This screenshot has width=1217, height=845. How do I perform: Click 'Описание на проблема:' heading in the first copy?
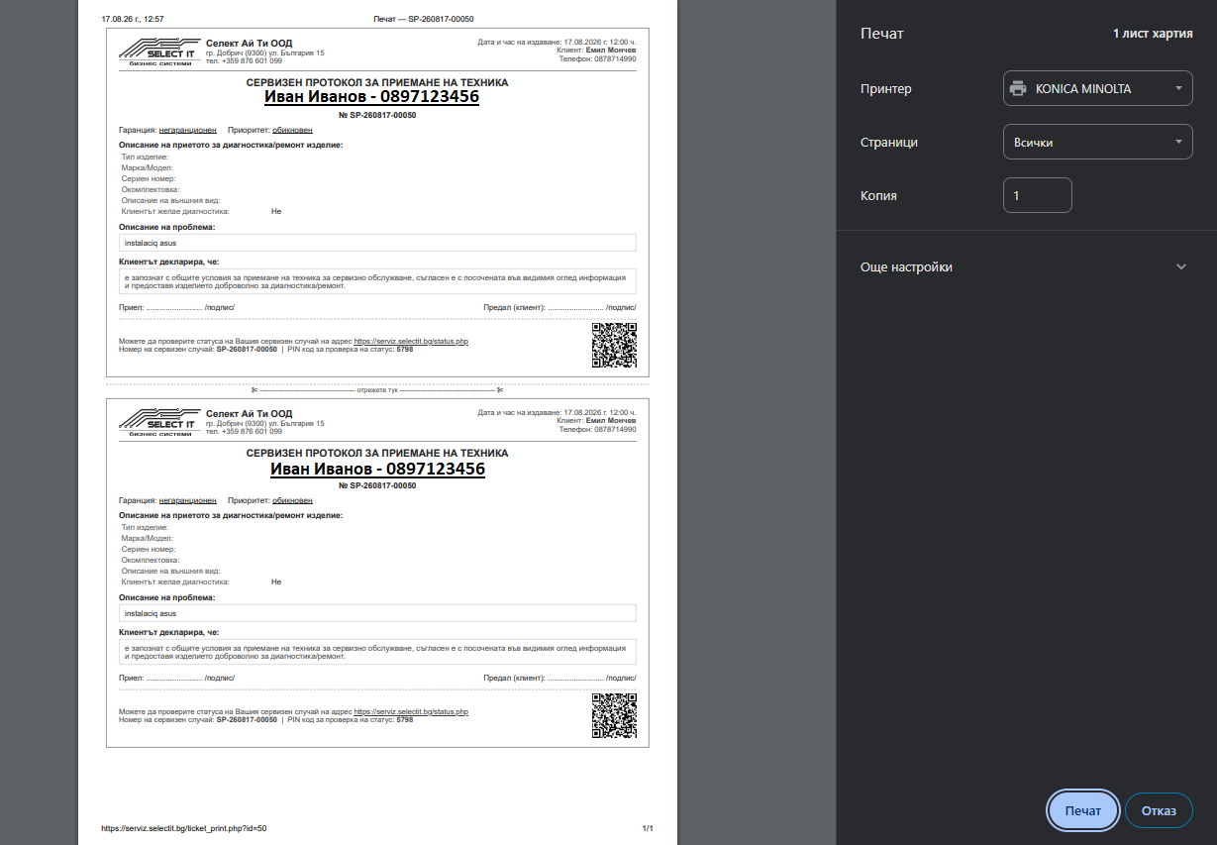(x=167, y=227)
